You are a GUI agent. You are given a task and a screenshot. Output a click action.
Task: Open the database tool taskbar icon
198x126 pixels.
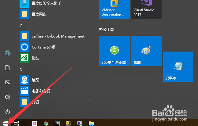(x=69, y=124)
